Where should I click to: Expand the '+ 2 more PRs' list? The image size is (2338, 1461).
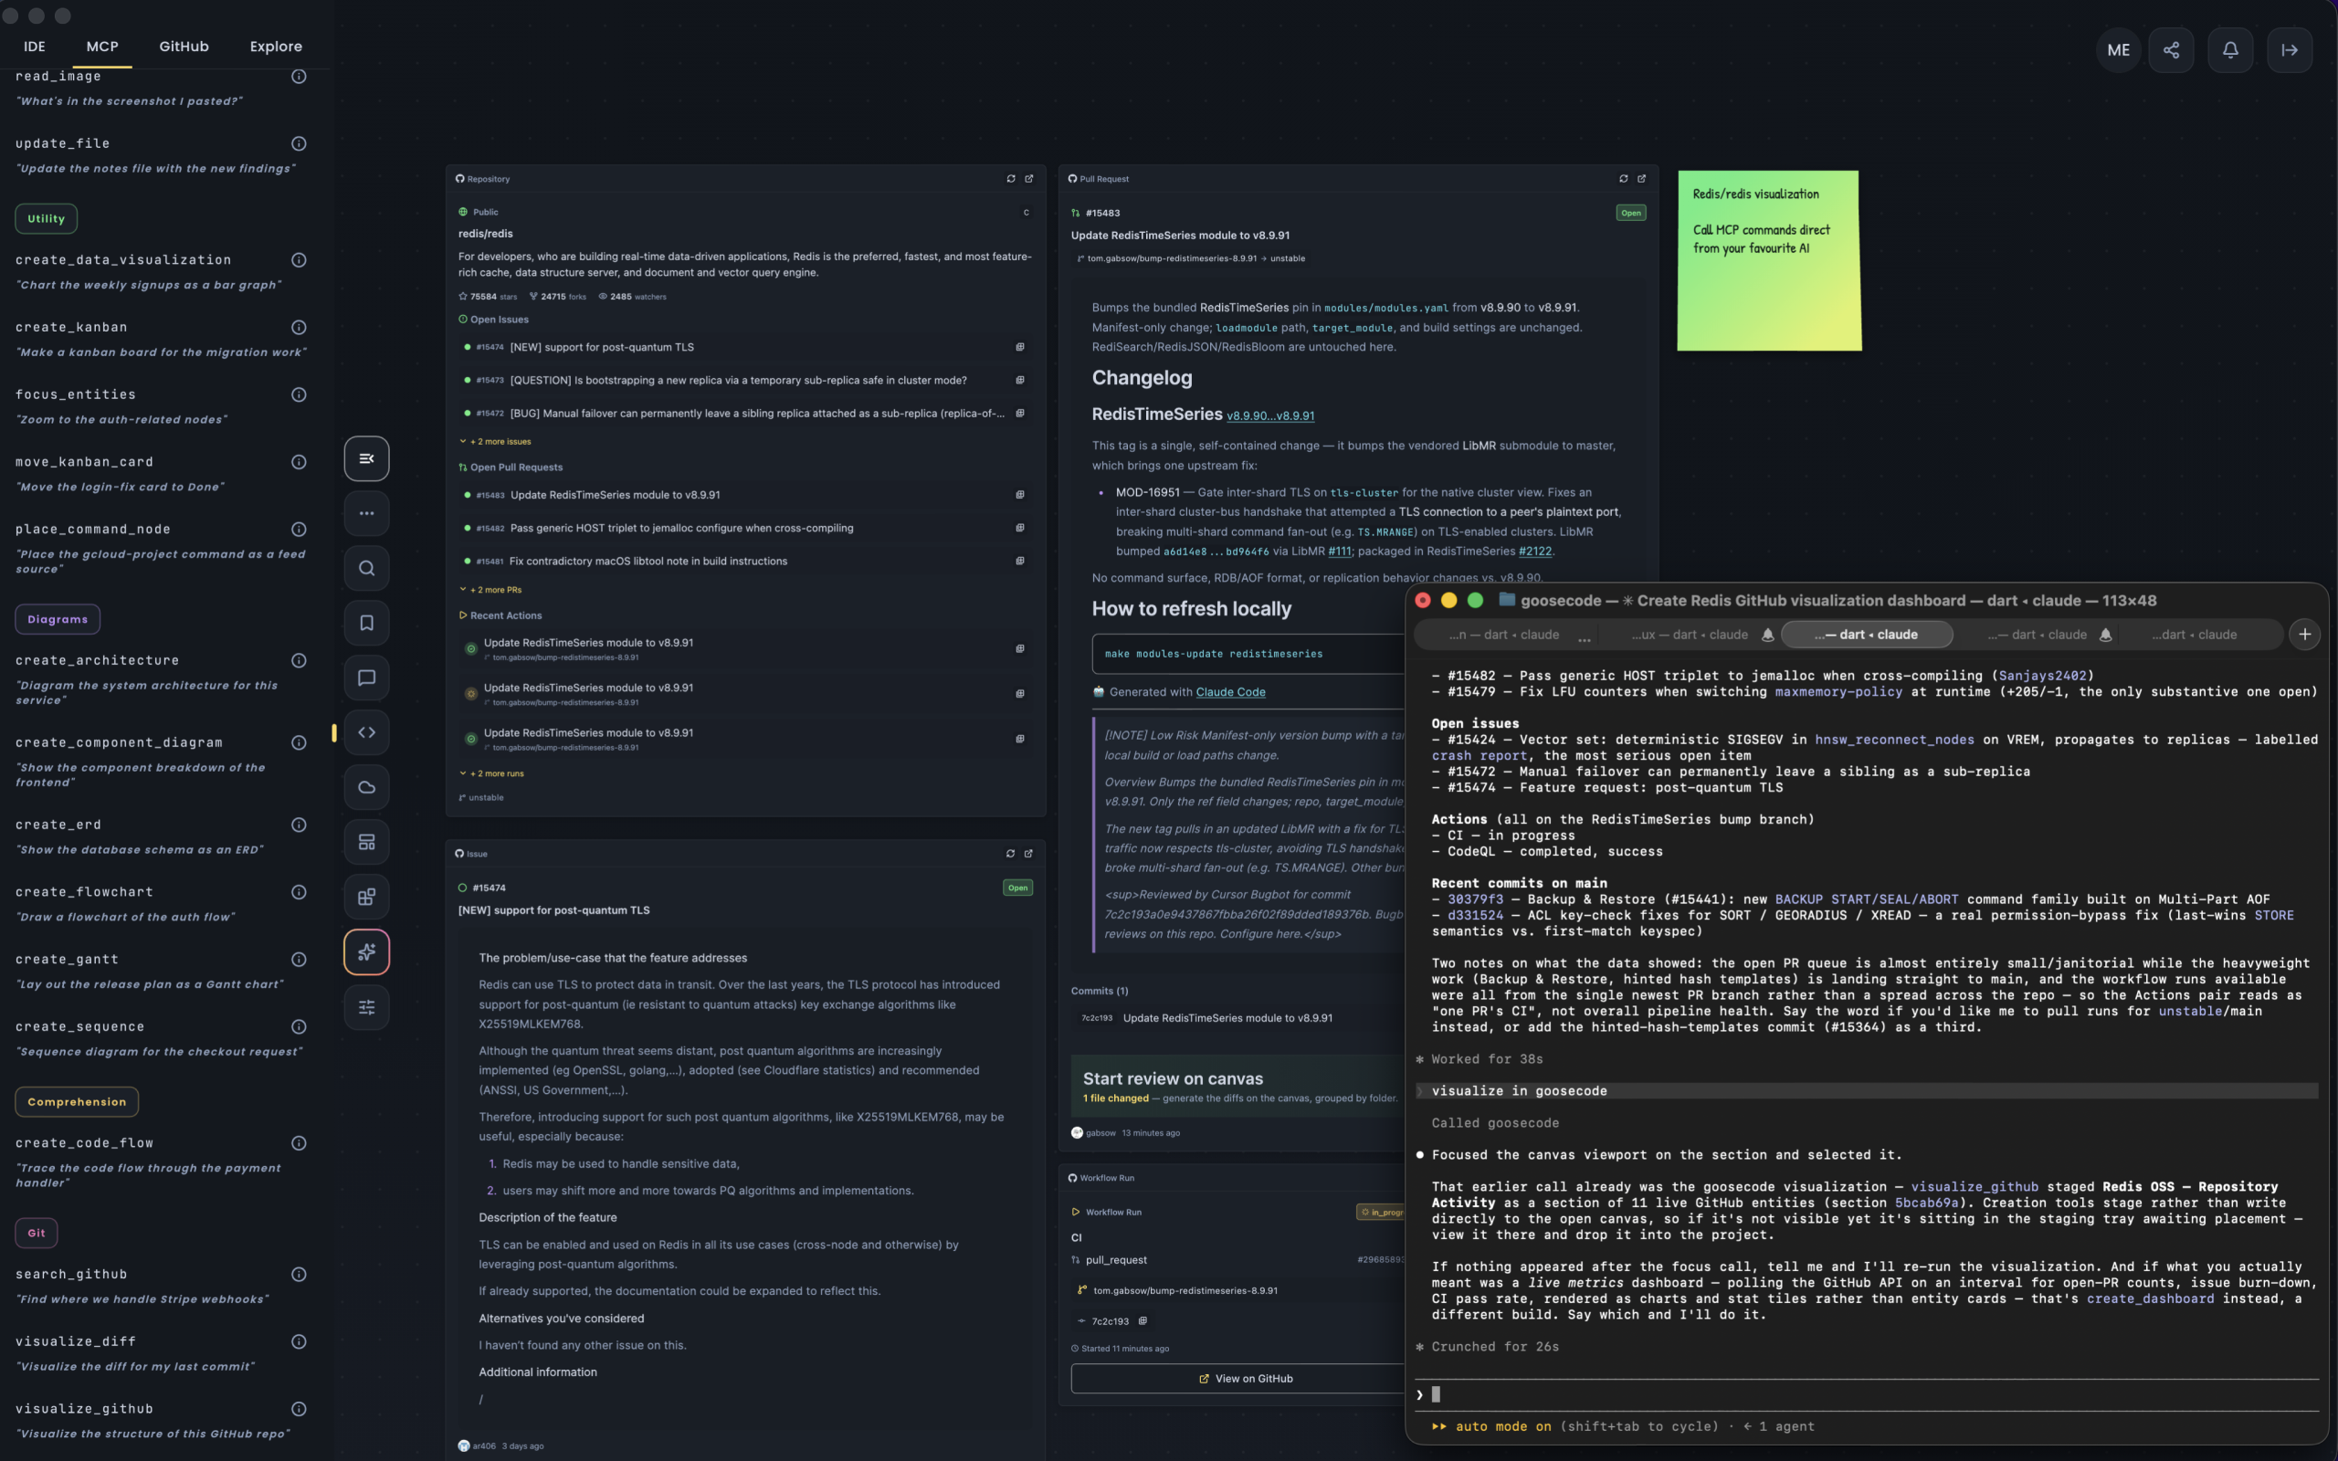(490, 590)
